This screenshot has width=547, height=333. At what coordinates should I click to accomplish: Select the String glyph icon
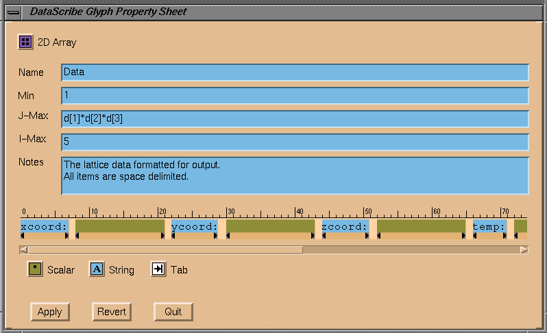point(97,269)
